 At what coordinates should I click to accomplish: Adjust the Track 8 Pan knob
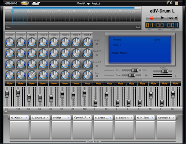(87, 75)
